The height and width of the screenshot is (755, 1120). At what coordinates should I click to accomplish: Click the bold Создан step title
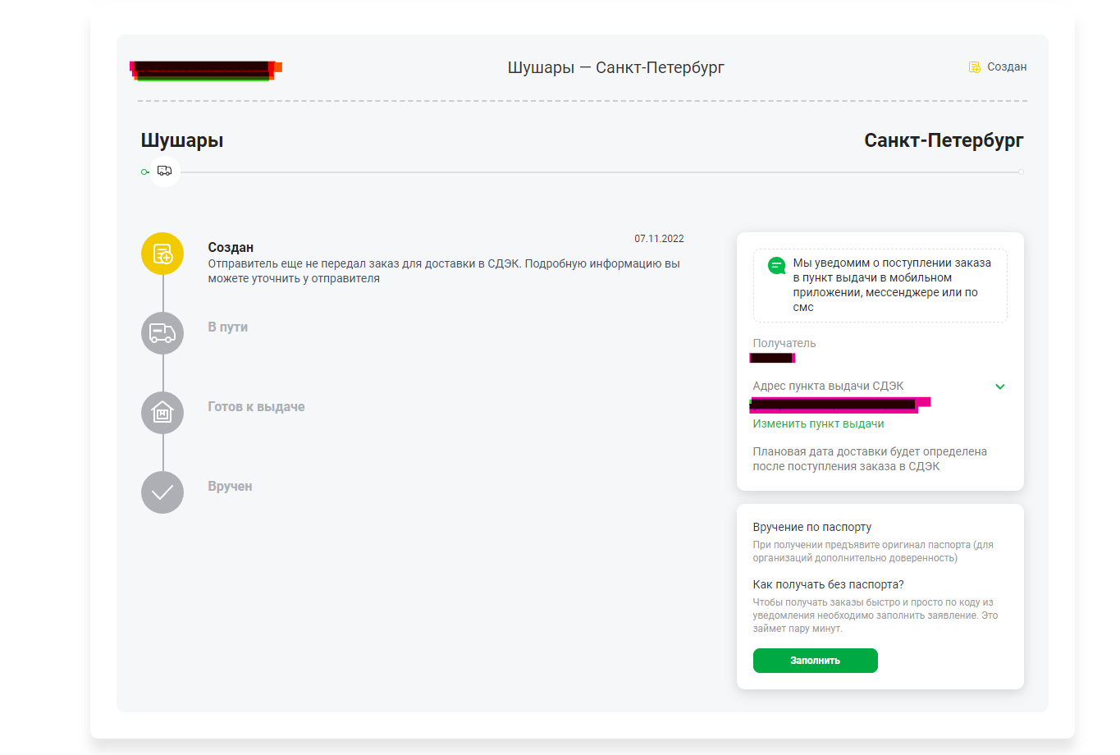(231, 247)
